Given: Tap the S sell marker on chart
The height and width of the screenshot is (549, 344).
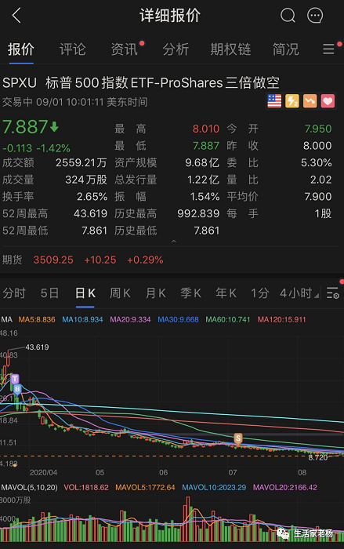Looking at the screenshot, I should click(238, 438).
